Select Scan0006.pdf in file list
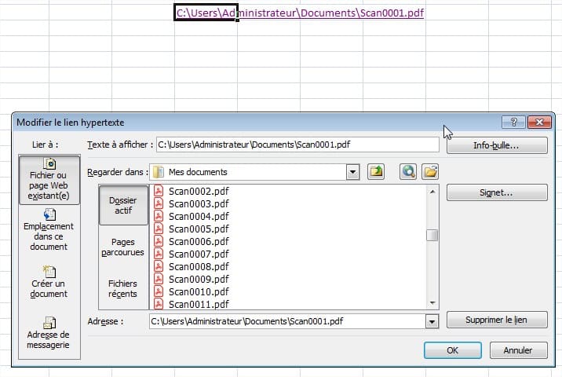Image resolution: width=562 pixels, height=377 pixels. 199,241
